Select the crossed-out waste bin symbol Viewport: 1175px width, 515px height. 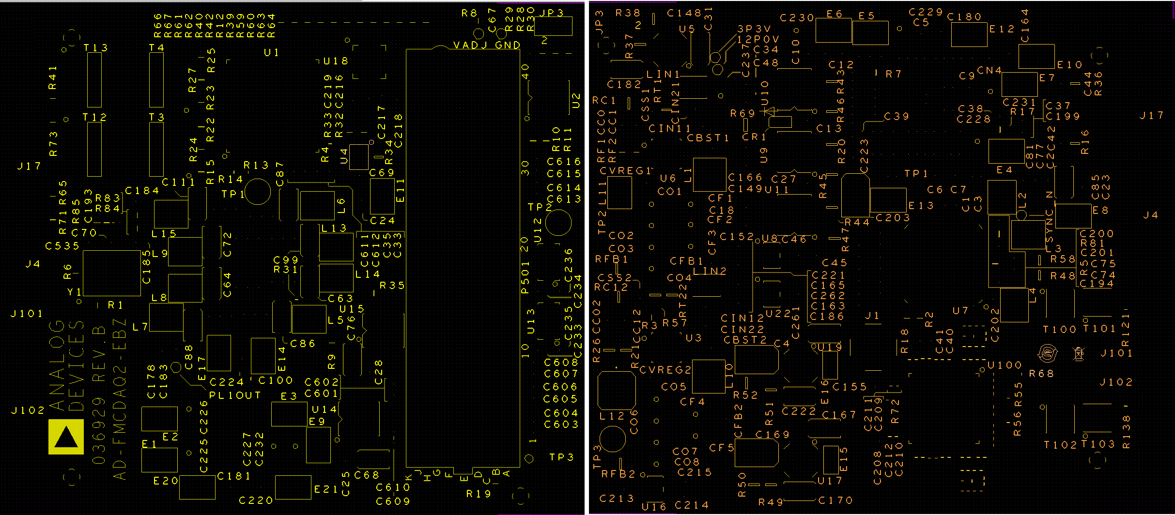coord(1078,354)
